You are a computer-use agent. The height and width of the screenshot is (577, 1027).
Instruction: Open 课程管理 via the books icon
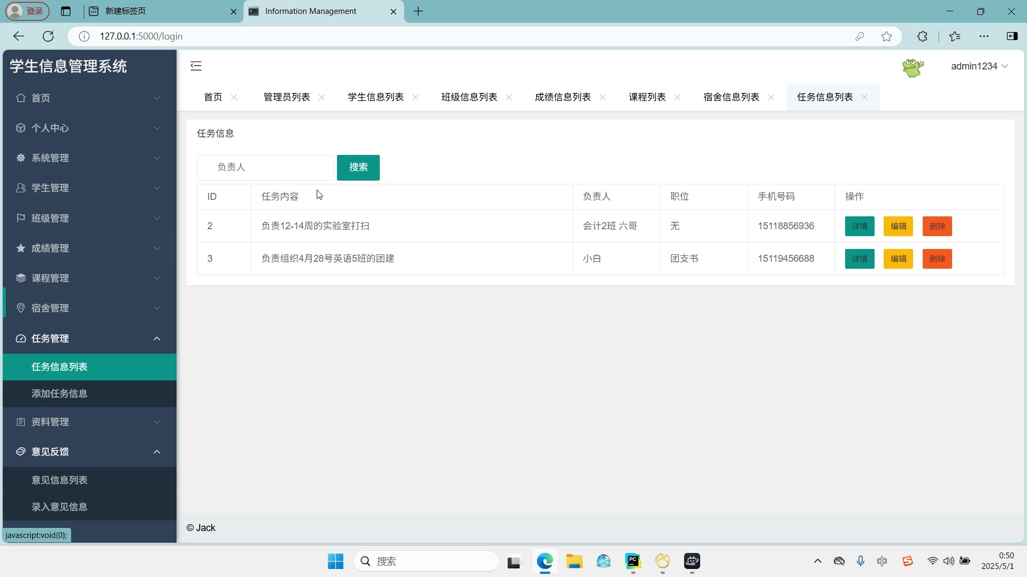20,278
